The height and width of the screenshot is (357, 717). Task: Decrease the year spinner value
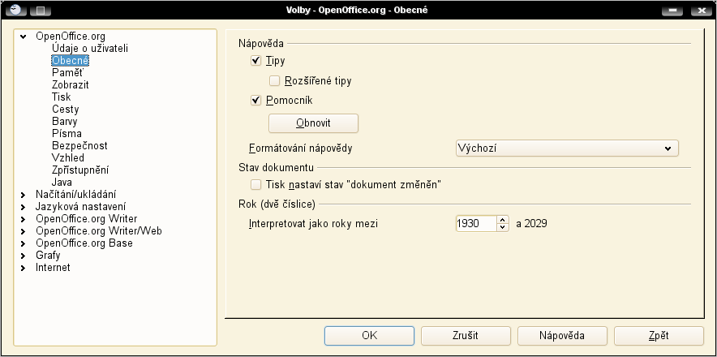(x=503, y=227)
